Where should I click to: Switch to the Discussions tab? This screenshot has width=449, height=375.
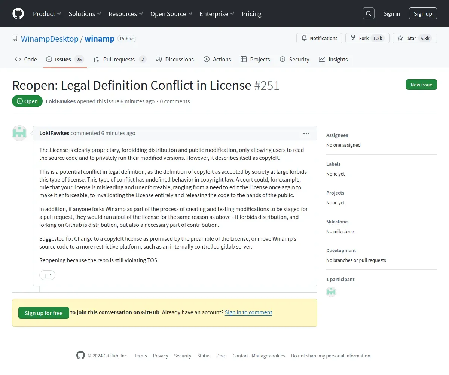tap(175, 59)
